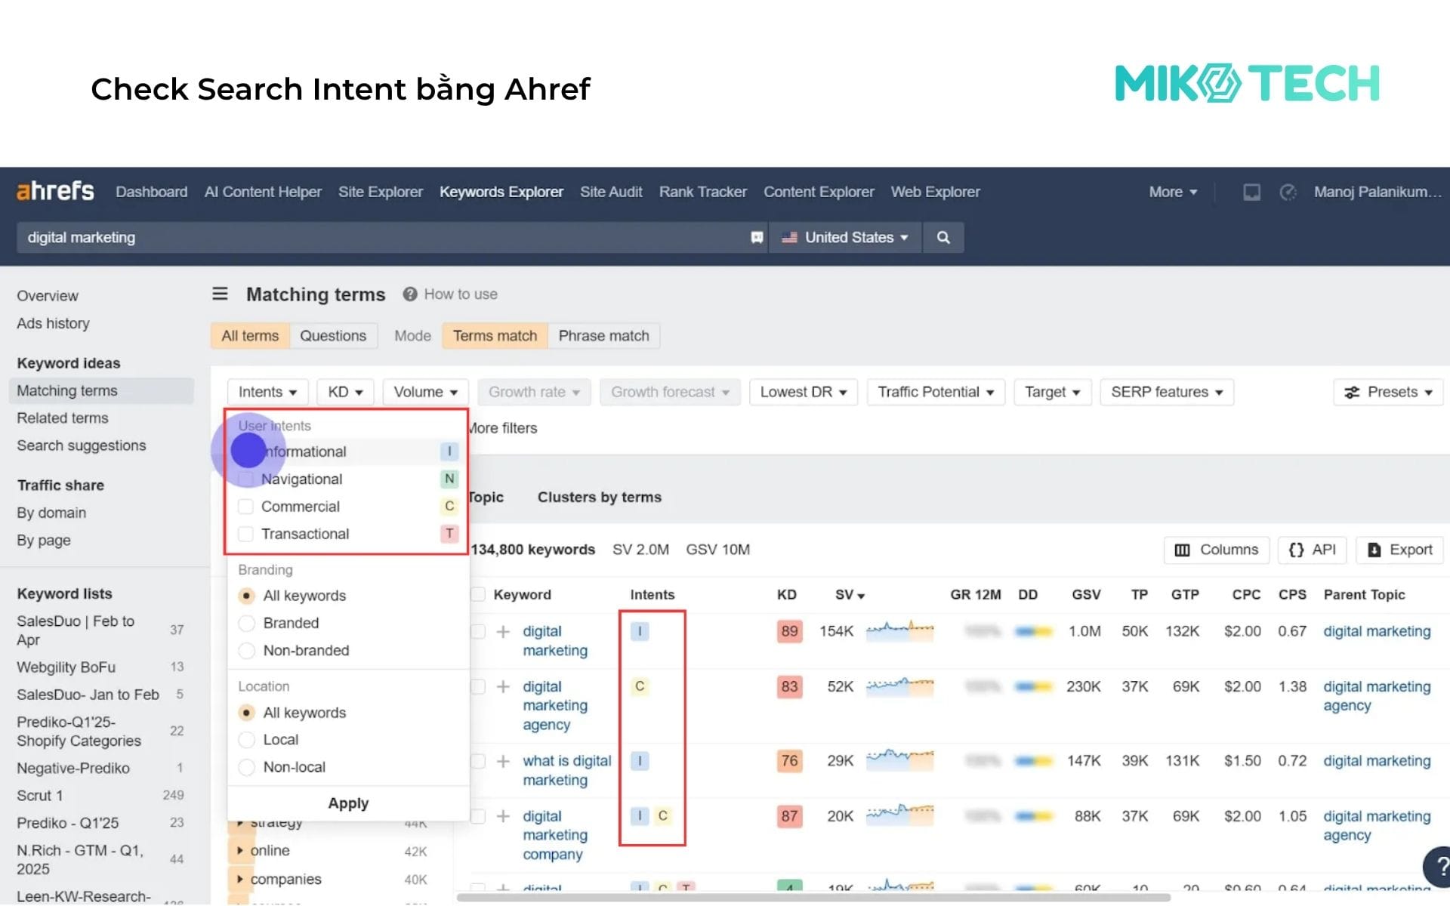This screenshot has height=906, width=1450.
Task: Switch to the Questions tab
Action: pos(333,335)
